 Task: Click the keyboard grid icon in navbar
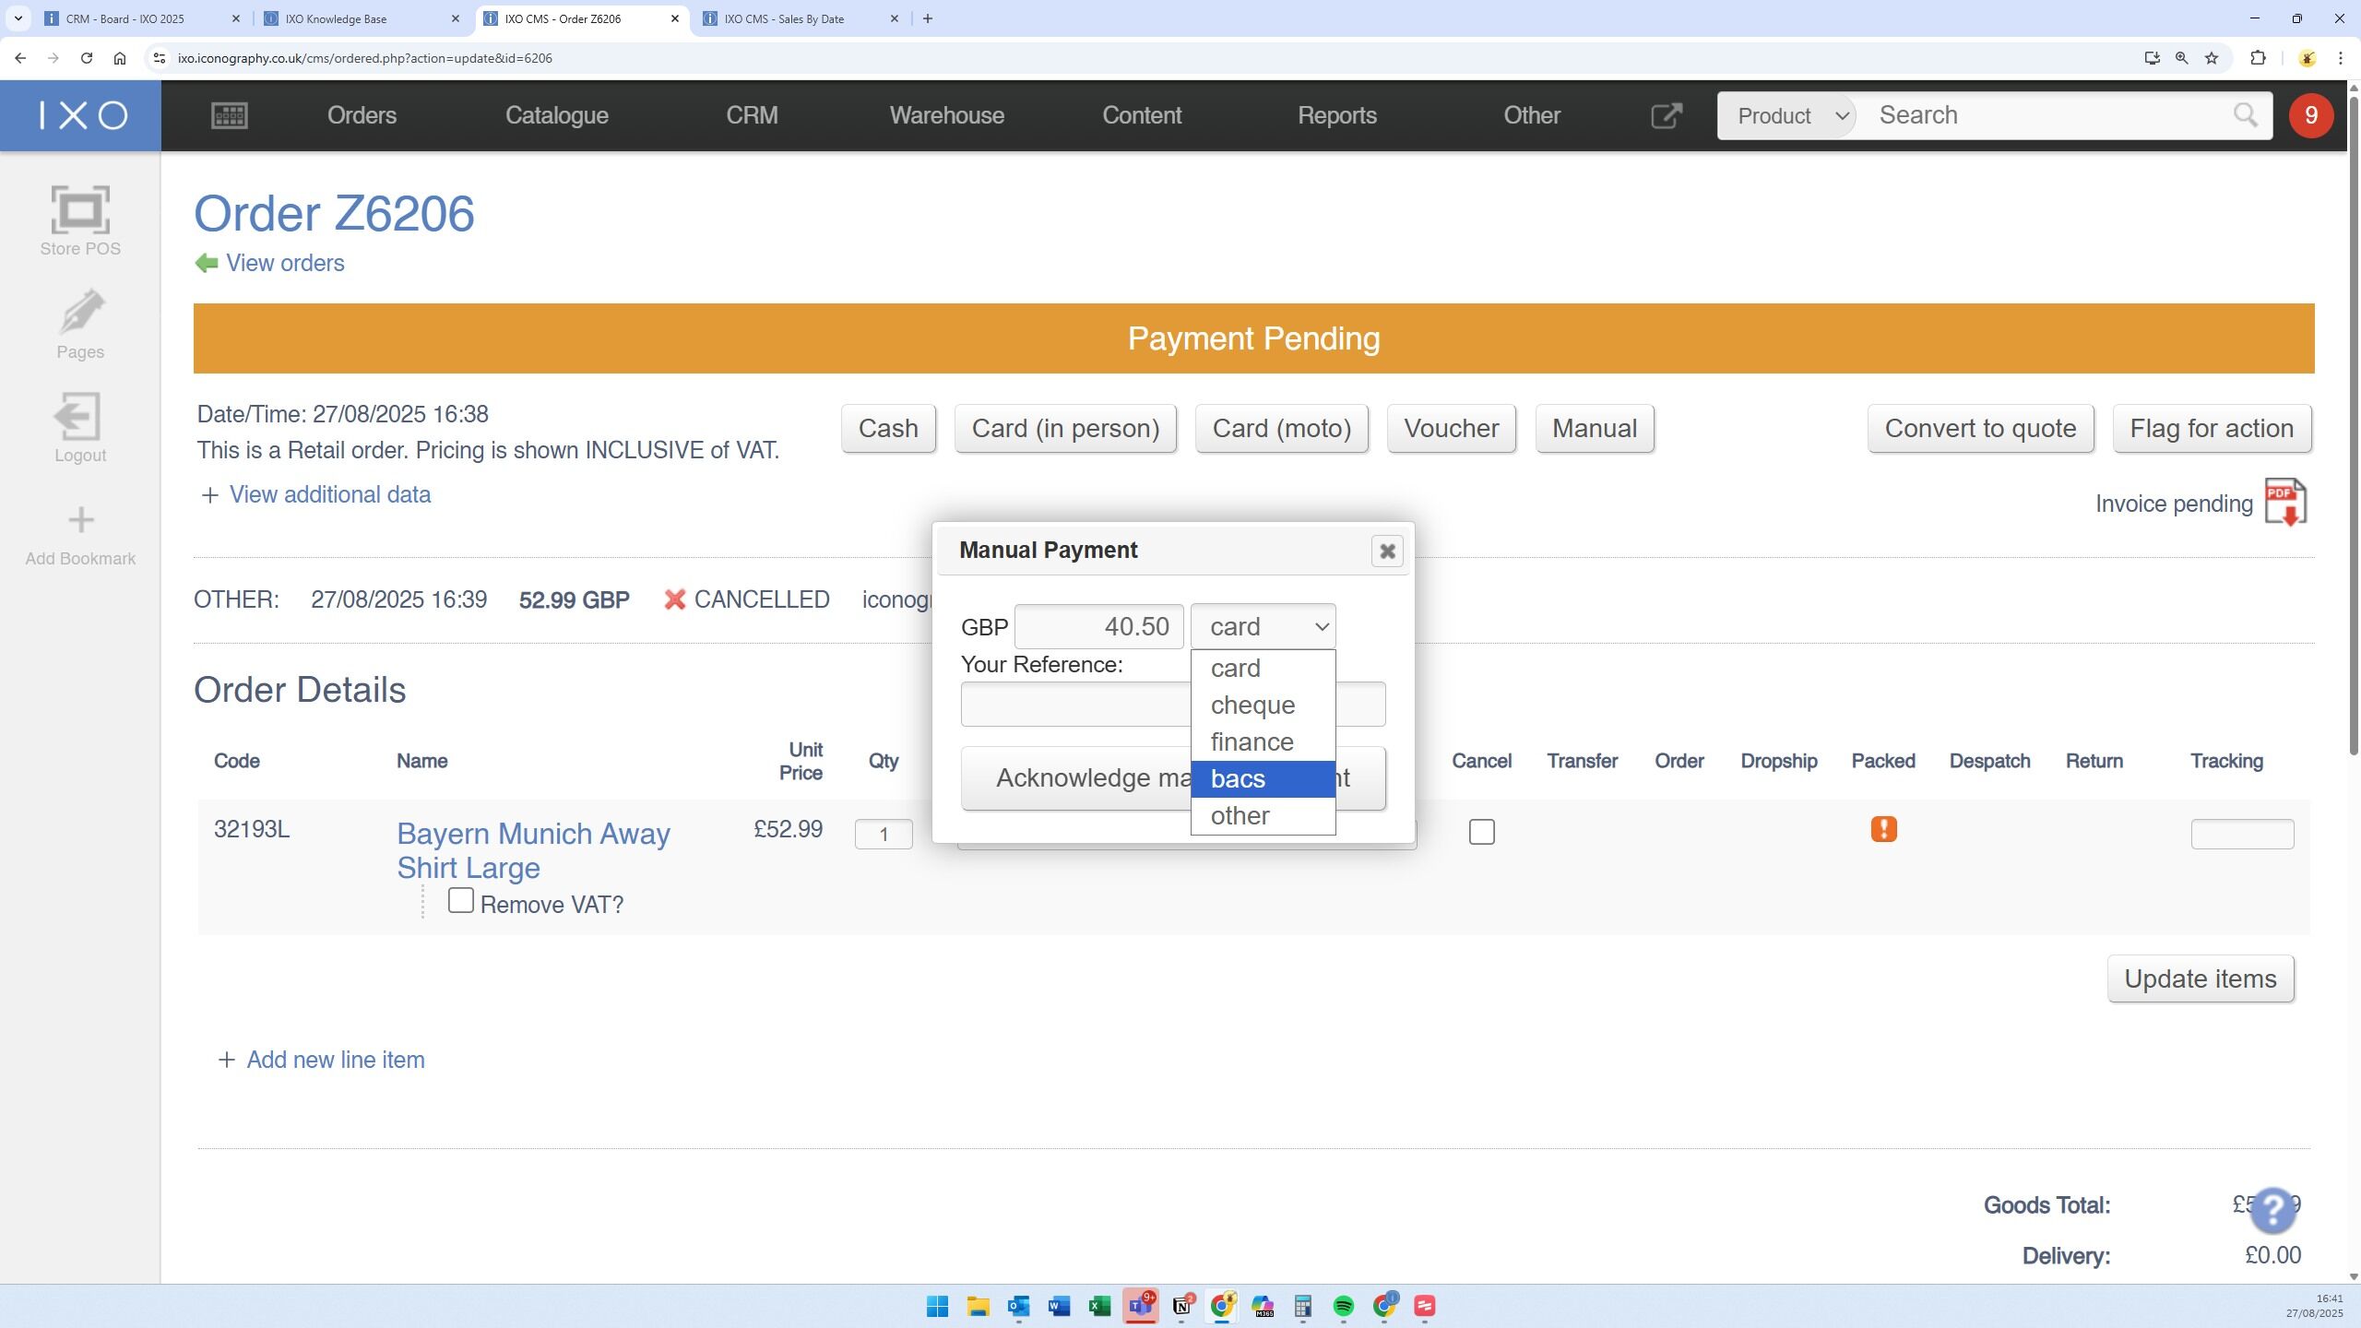pos(229,115)
